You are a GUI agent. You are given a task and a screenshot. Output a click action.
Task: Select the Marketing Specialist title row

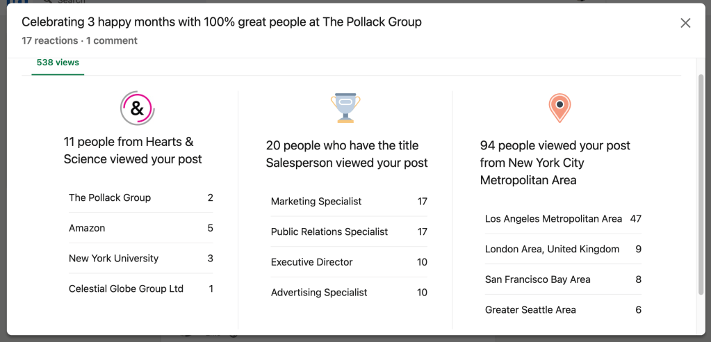(x=348, y=202)
